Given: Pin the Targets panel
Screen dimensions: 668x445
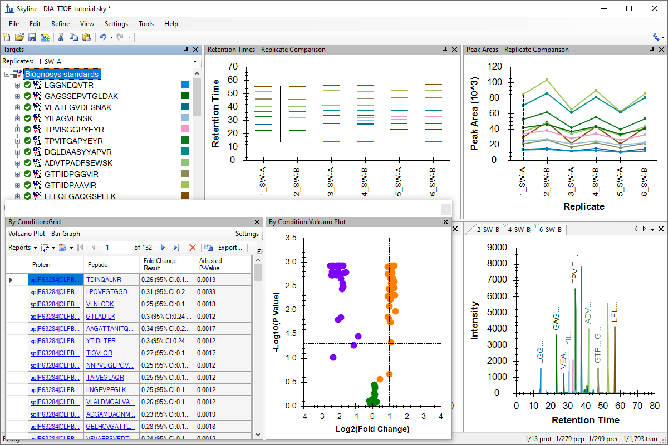Looking at the screenshot, I should point(186,50).
